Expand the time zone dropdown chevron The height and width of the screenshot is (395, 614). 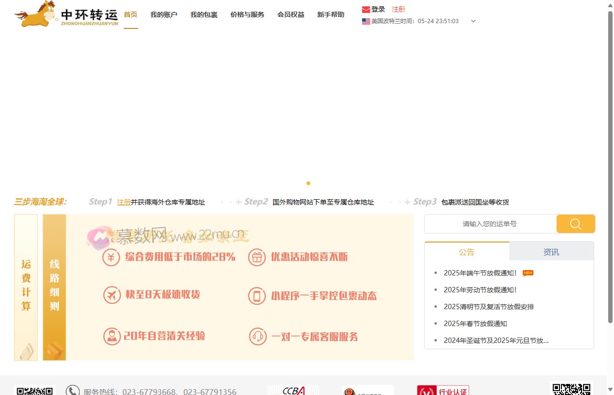tap(473, 21)
